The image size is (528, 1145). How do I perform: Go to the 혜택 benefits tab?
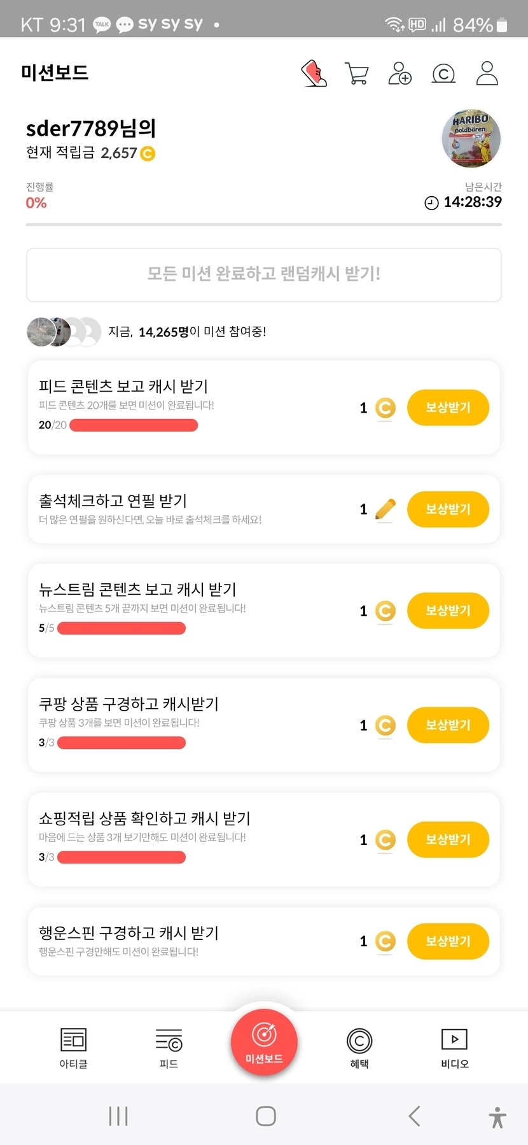tap(359, 1048)
